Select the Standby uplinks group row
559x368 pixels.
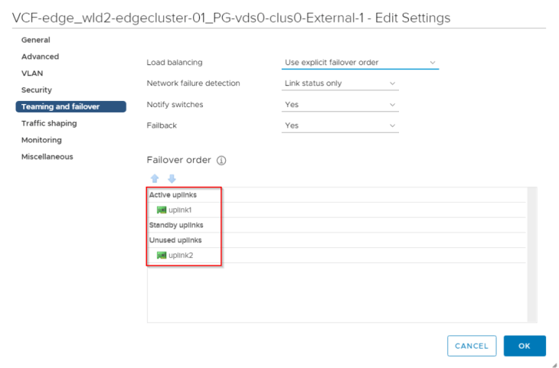(x=336, y=225)
